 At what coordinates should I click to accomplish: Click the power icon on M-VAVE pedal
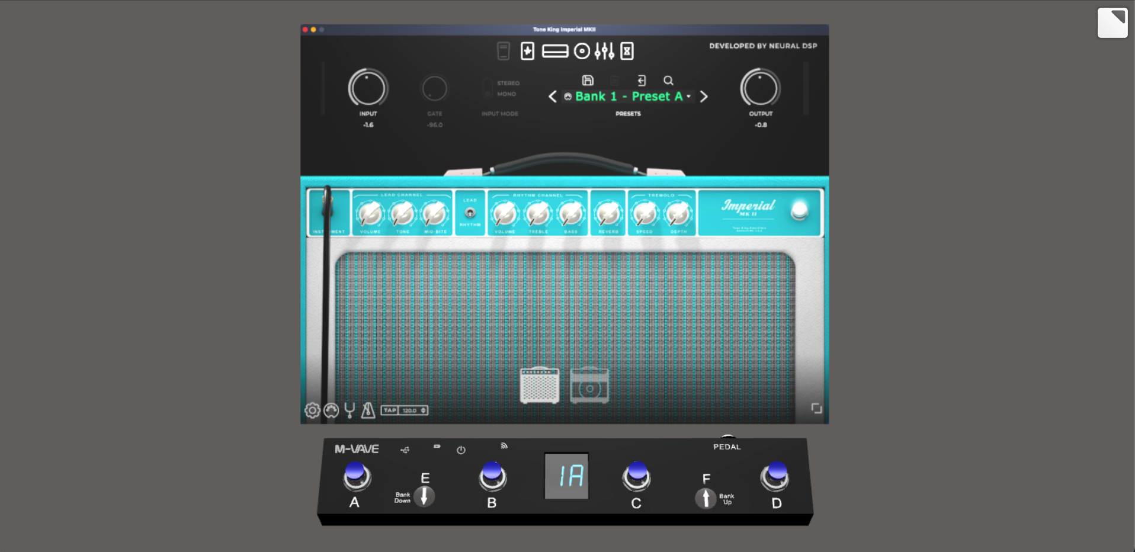[x=461, y=450]
